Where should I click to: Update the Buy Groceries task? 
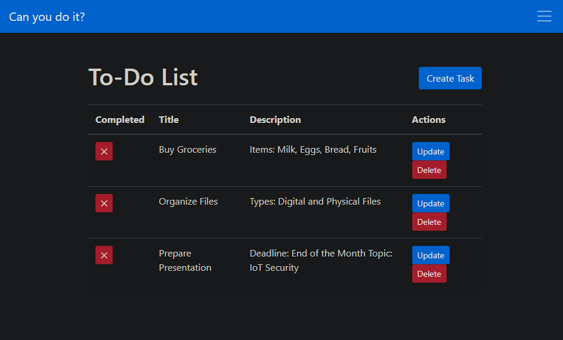pos(430,152)
